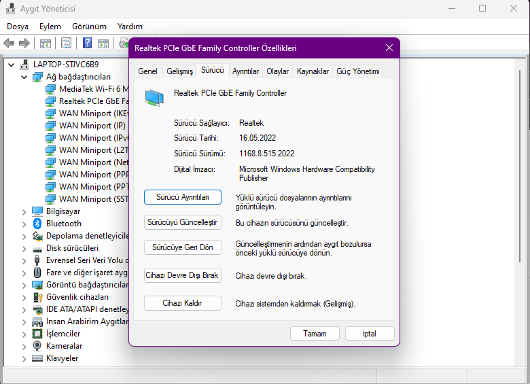The height and width of the screenshot is (384, 530).
Task: Click the Disk sürücüleri drive icon
Action: [x=37, y=249]
